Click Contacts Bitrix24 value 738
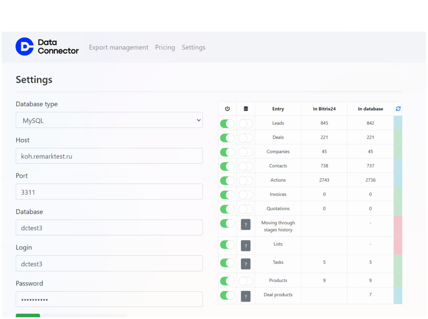The height and width of the screenshot is (319, 428). (324, 166)
